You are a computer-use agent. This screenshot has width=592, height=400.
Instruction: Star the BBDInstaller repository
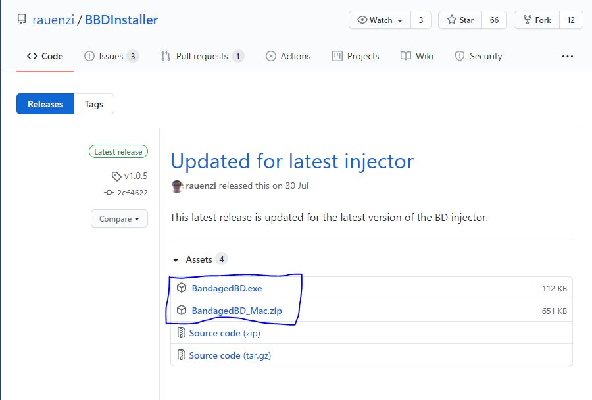tap(460, 20)
